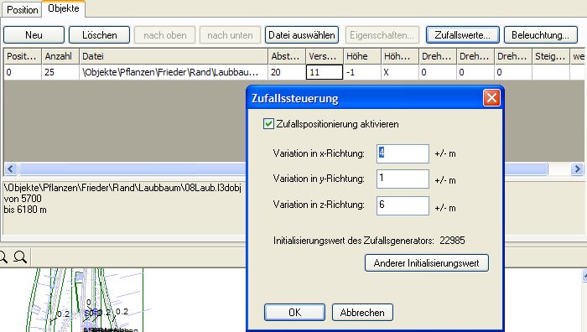The image size is (587, 332).
Task: Confirm Zufallssteuerung dialog with OK
Action: click(x=294, y=313)
